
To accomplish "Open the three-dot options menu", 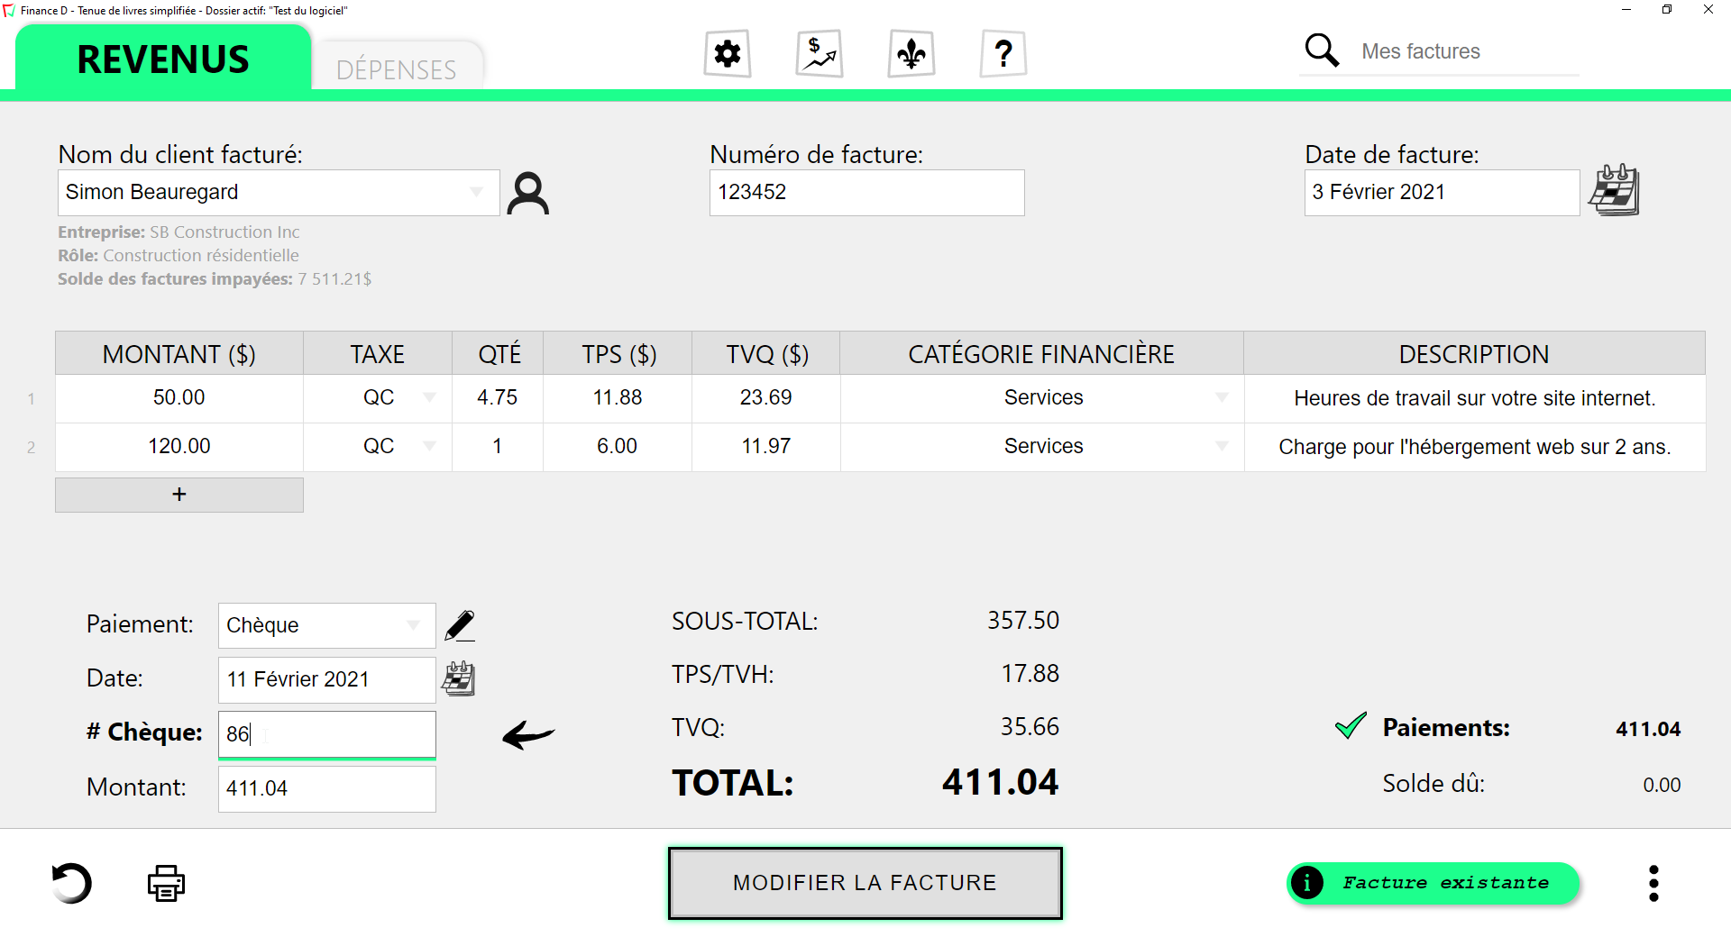I will [1653, 883].
